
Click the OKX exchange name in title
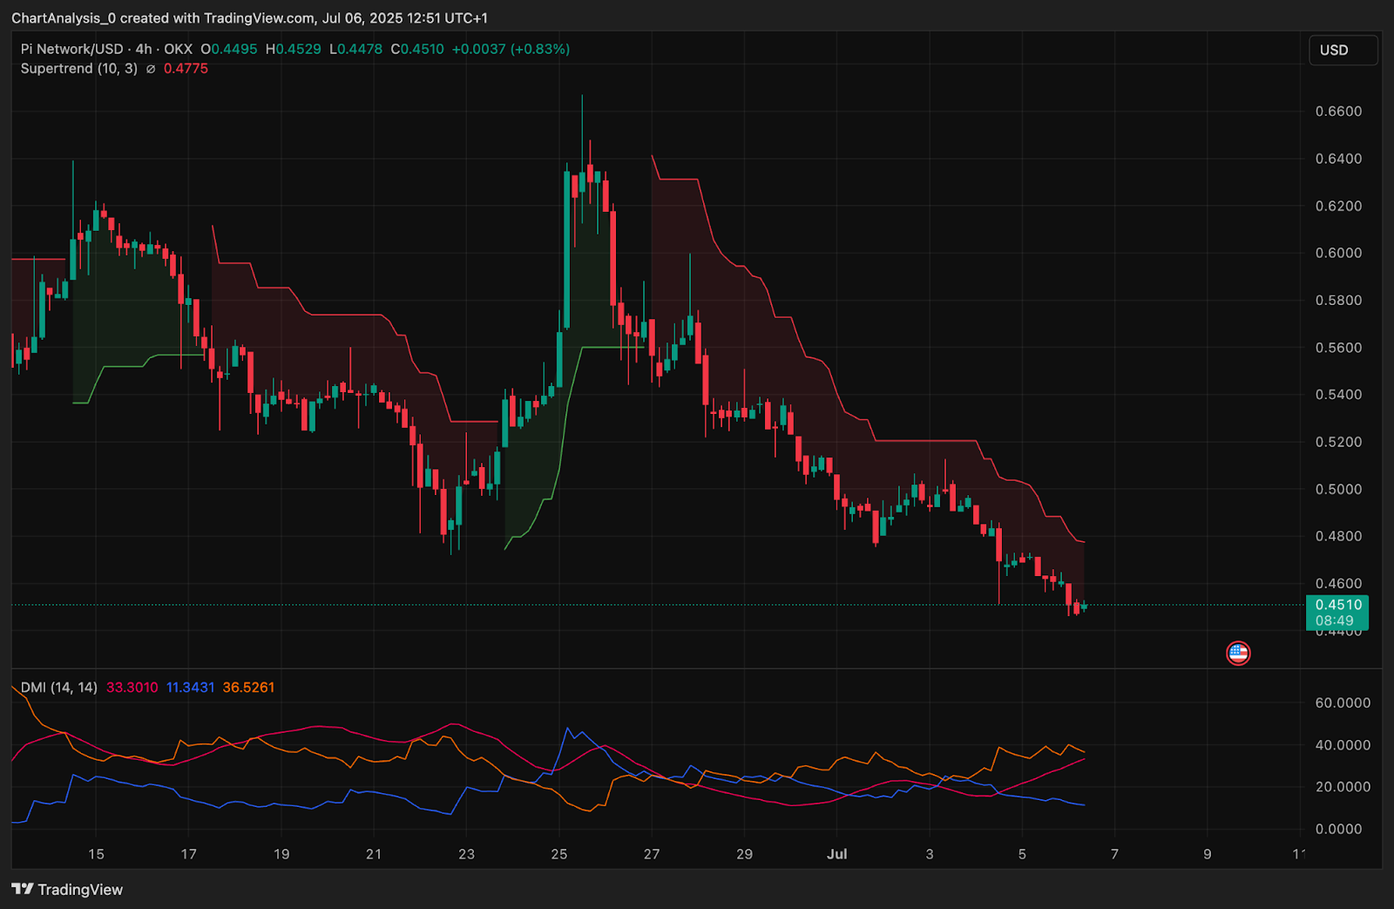point(178,50)
